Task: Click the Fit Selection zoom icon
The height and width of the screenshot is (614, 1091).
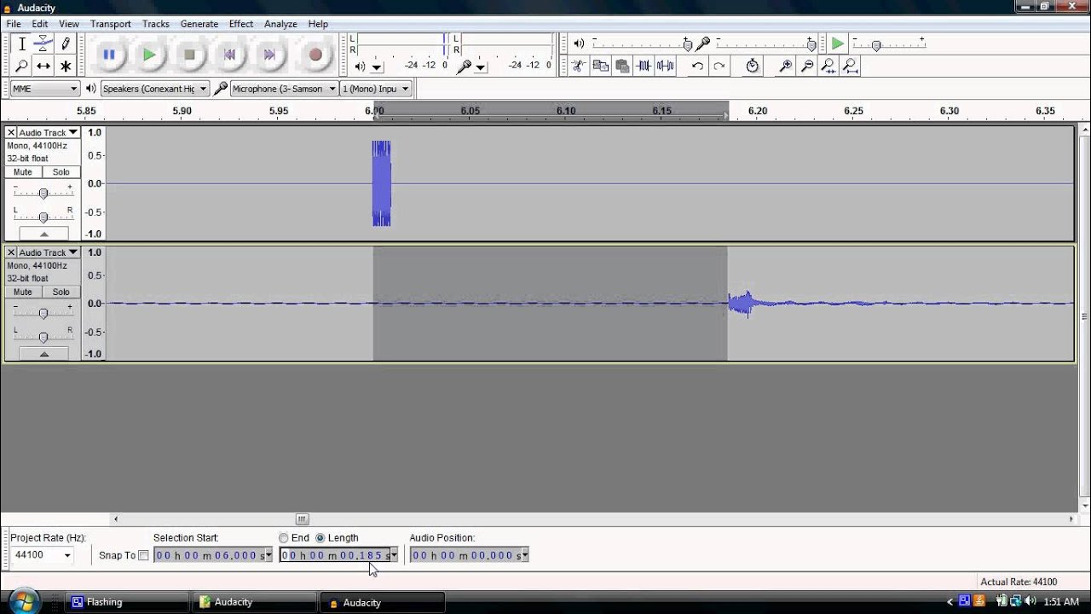Action: (x=828, y=66)
